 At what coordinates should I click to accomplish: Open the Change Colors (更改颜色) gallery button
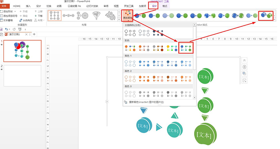click(x=128, y=15)
